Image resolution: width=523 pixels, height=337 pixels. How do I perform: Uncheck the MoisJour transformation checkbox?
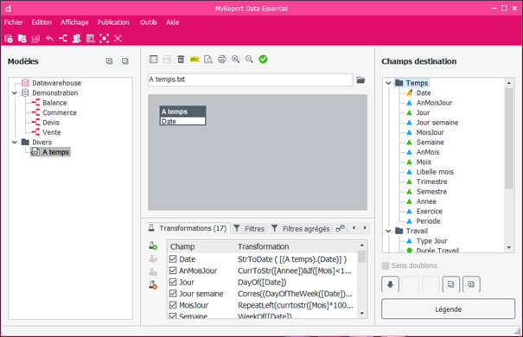(x=173, y=305)
